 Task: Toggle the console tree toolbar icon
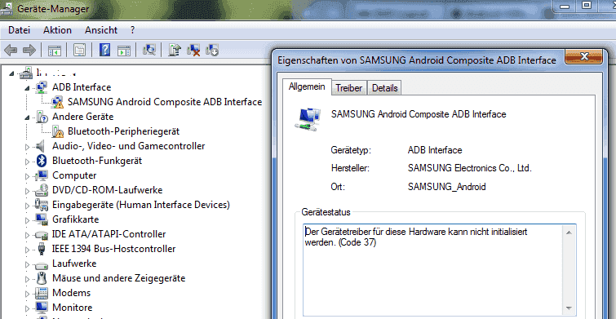pyautogui.click(x=55, y=51)
